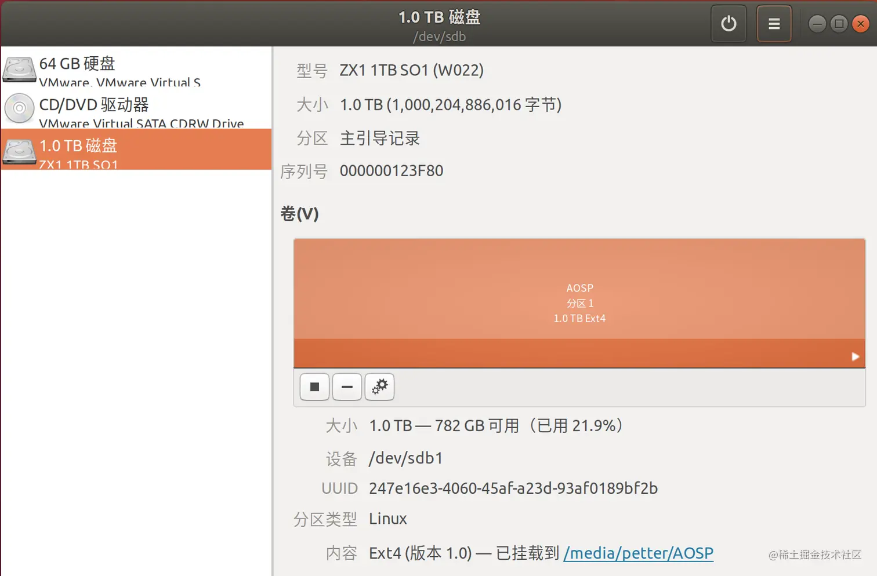Click the serial number 000000123F80 value
Viewport: 877px width, 576px height.
pyautogui.click(x=391, y=170)
